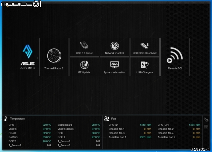Viewport: 212px width, 152px height.
Task: Click the PCIE2 temperature label
Action: point(12,141)
